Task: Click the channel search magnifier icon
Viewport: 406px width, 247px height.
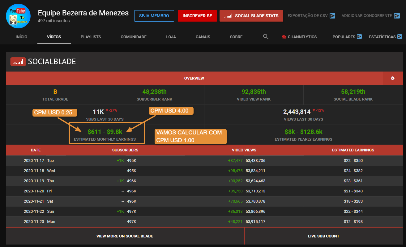Action: point(266,36)
